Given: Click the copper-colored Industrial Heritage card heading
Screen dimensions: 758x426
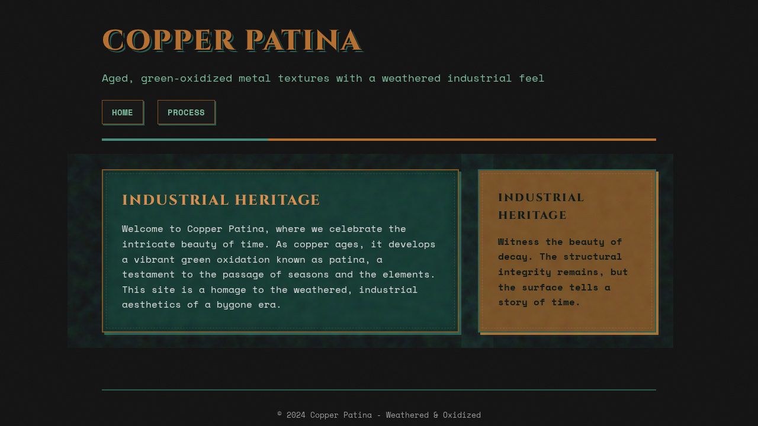Looking at the screenshot, I should point(541,205).
